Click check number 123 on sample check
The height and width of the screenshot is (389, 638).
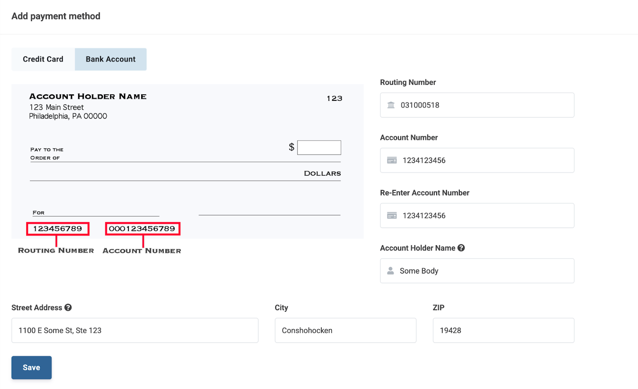point(334,98)
